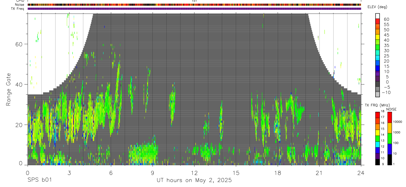The height and width of the screenshot is (187, 406).
Task: Click the Range Gate axis tick label '20'
Action: (20, 125)
